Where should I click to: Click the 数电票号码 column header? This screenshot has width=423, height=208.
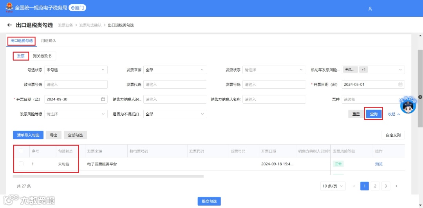tap(139, 151)
